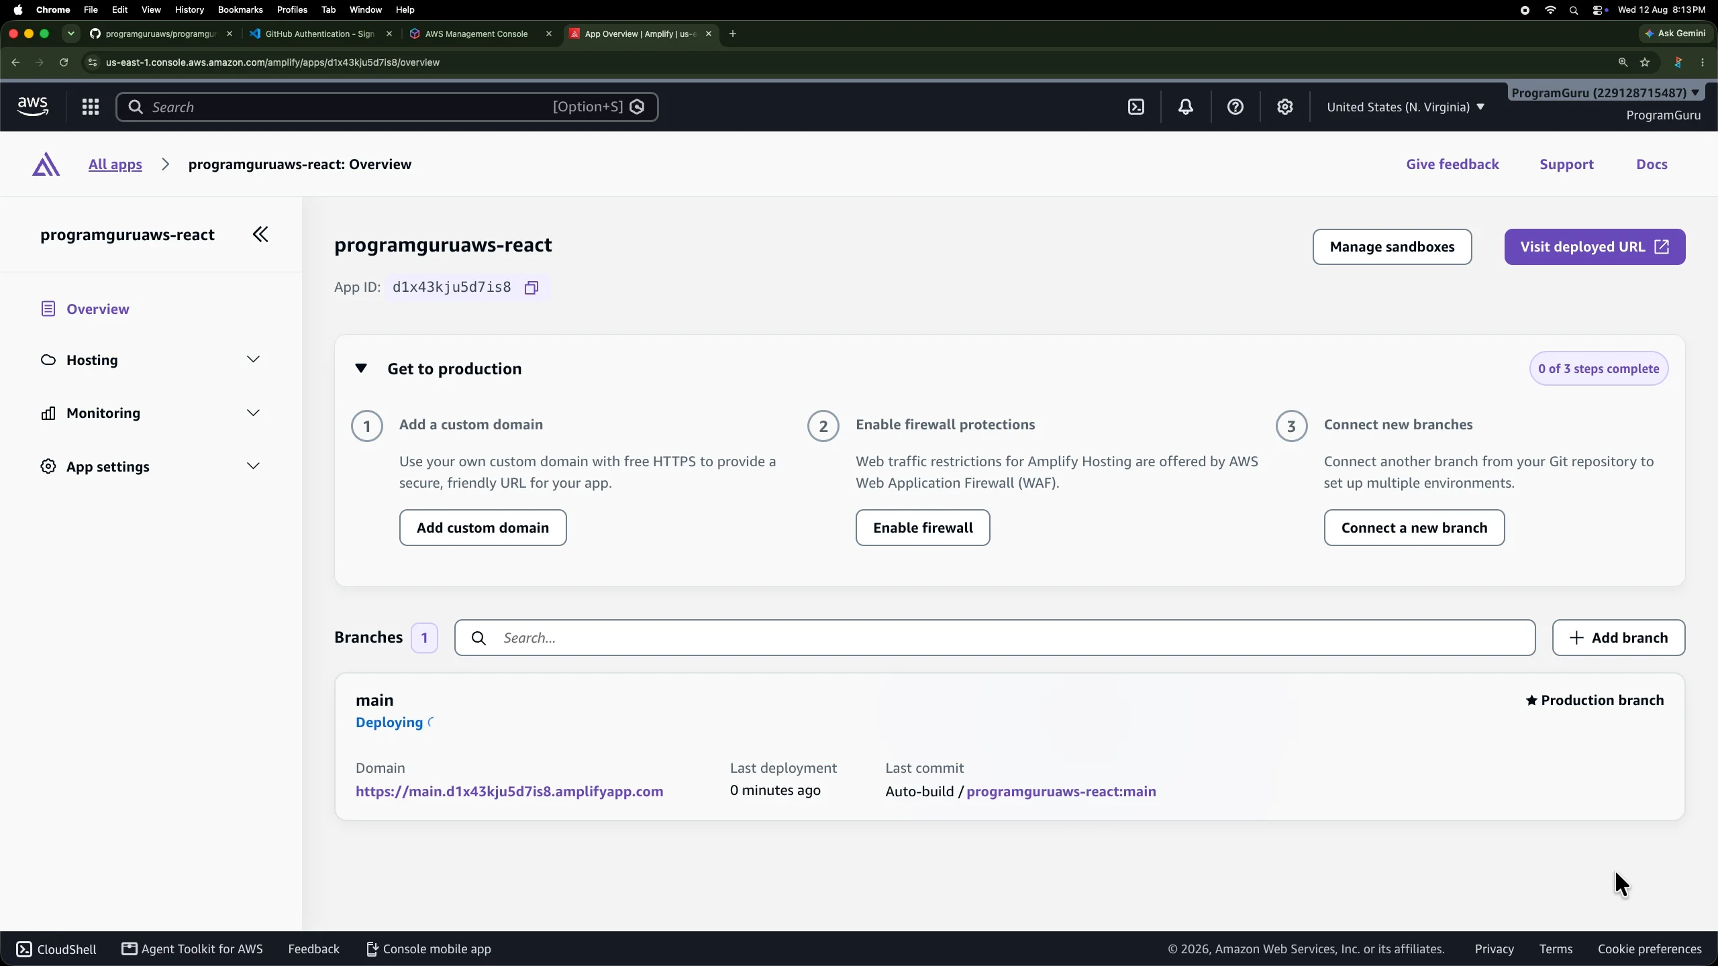Open the All apps breadcrumb link
Viewport: 1718px width, 966px height.
coord(115,164)
